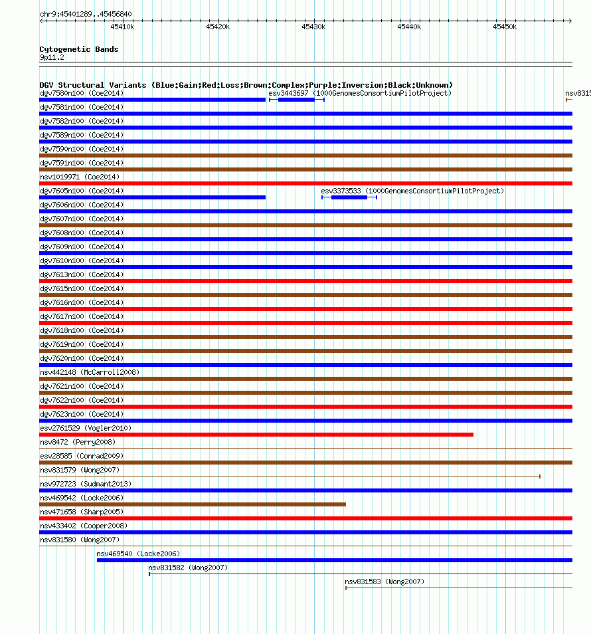
Task: Select the nsv1019971 (Coe2014) label
Action: [80, 177]
